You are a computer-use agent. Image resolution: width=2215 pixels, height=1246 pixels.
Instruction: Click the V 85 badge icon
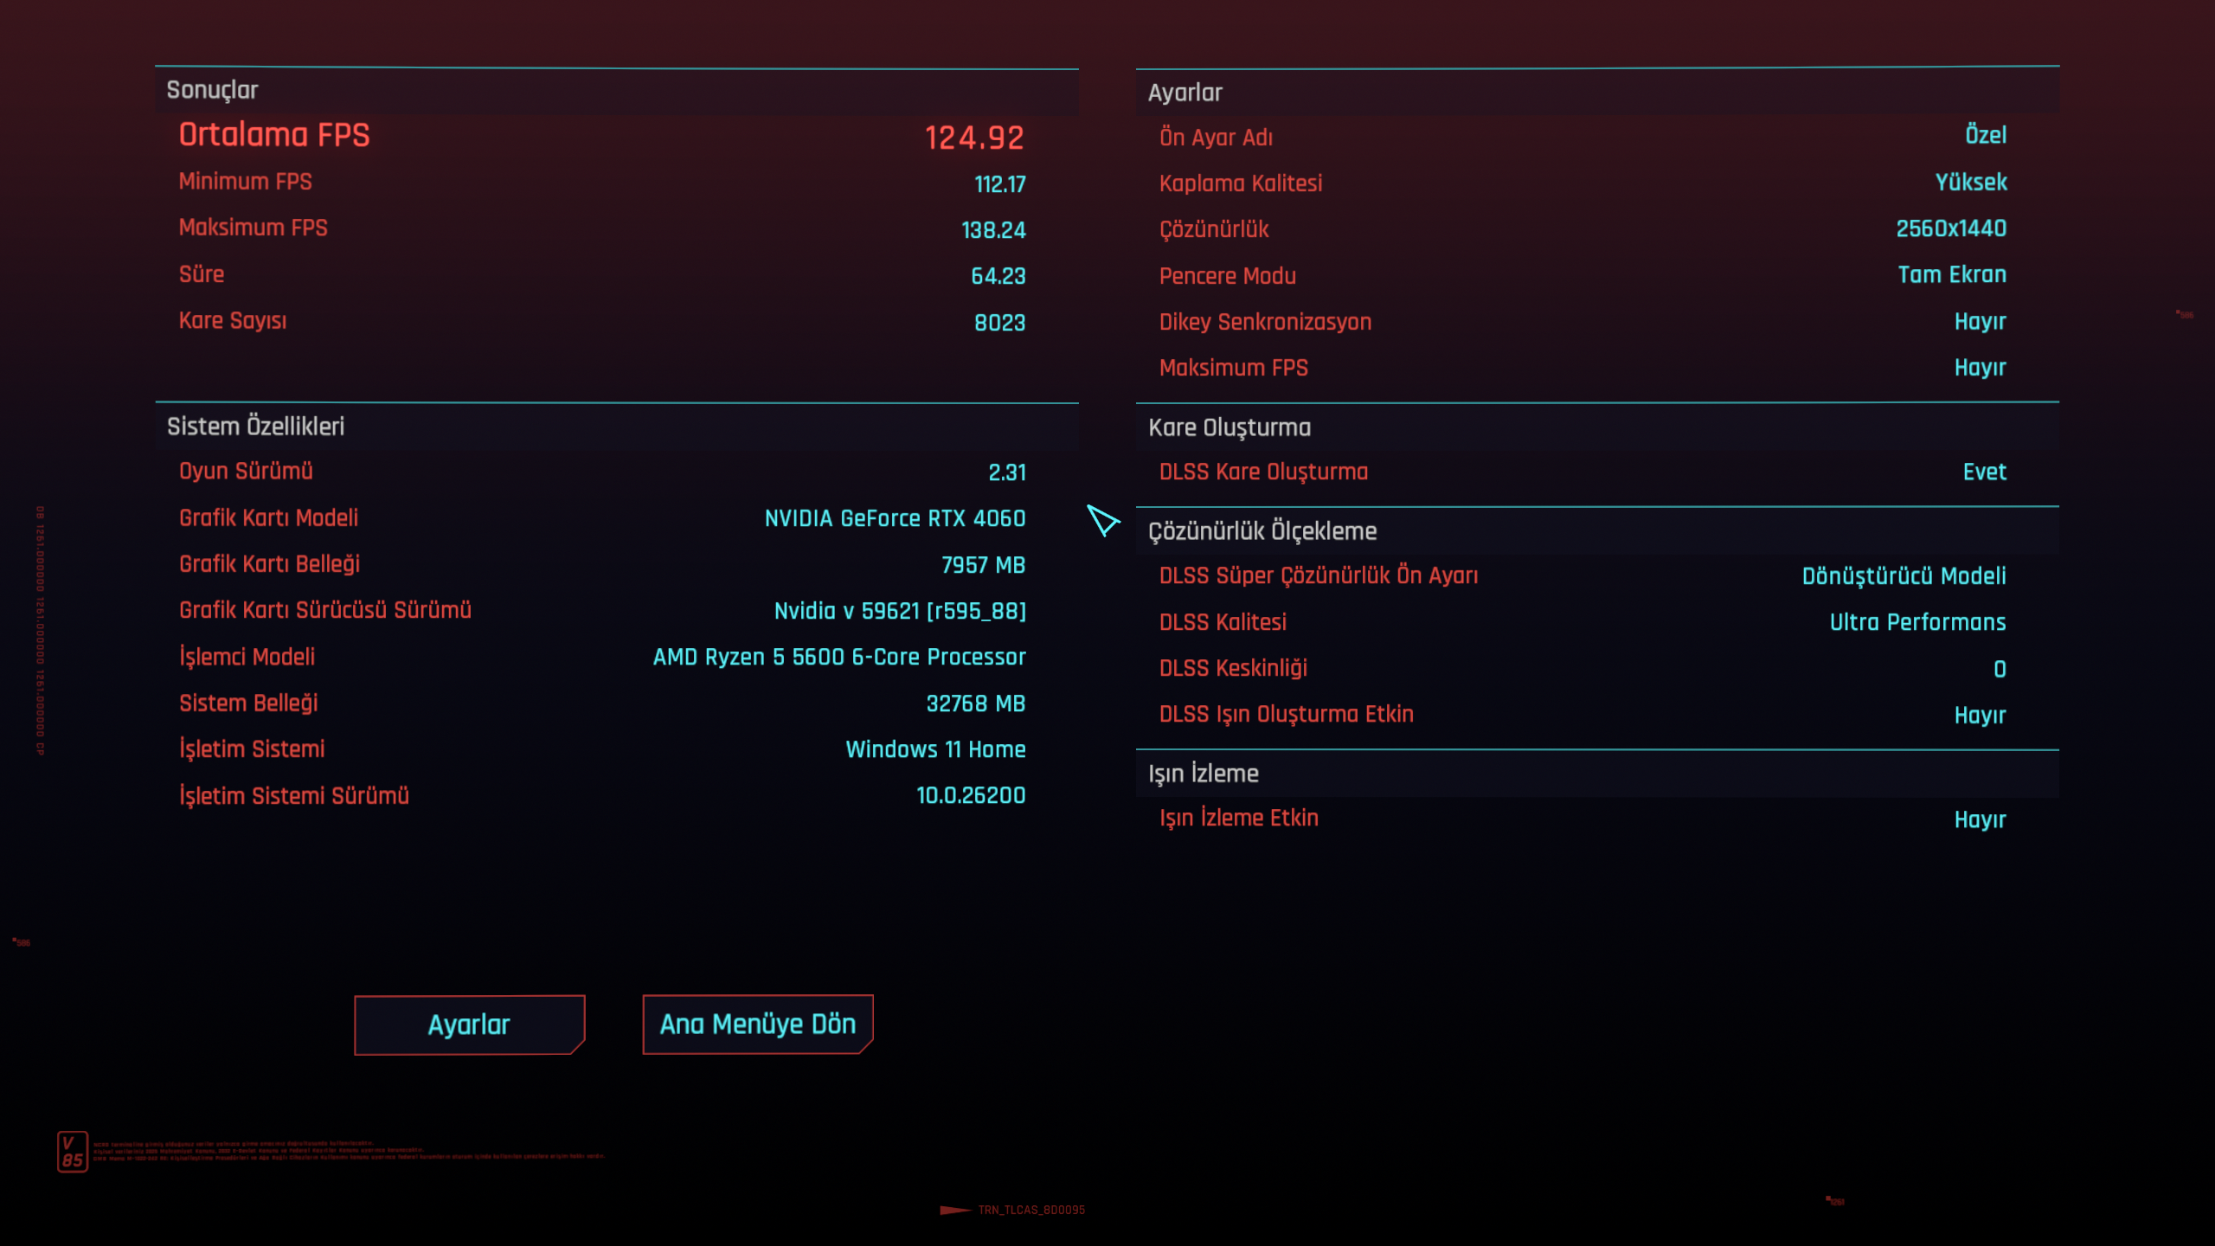73,1152
